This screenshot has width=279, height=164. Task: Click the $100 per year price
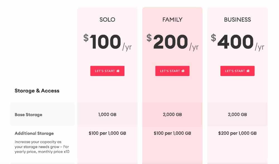(x=107, y=42)
